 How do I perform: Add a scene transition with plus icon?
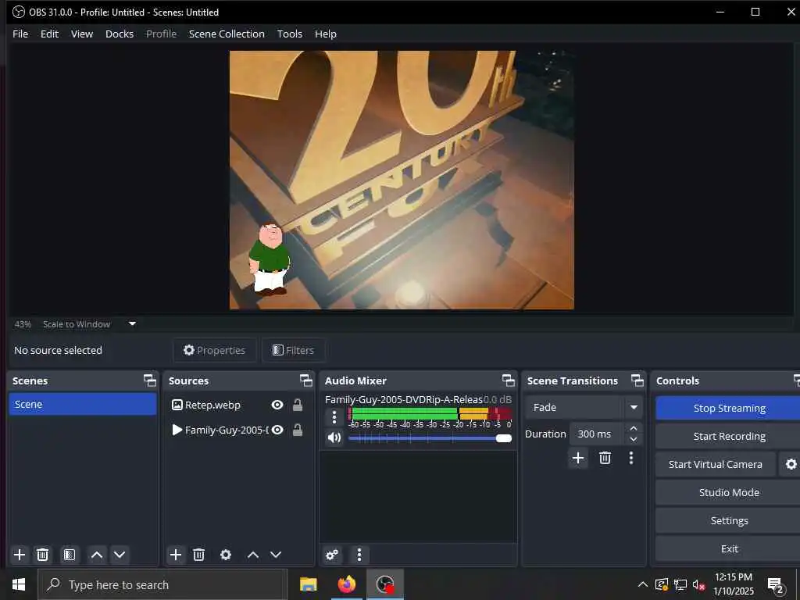(x=578, y=458)
